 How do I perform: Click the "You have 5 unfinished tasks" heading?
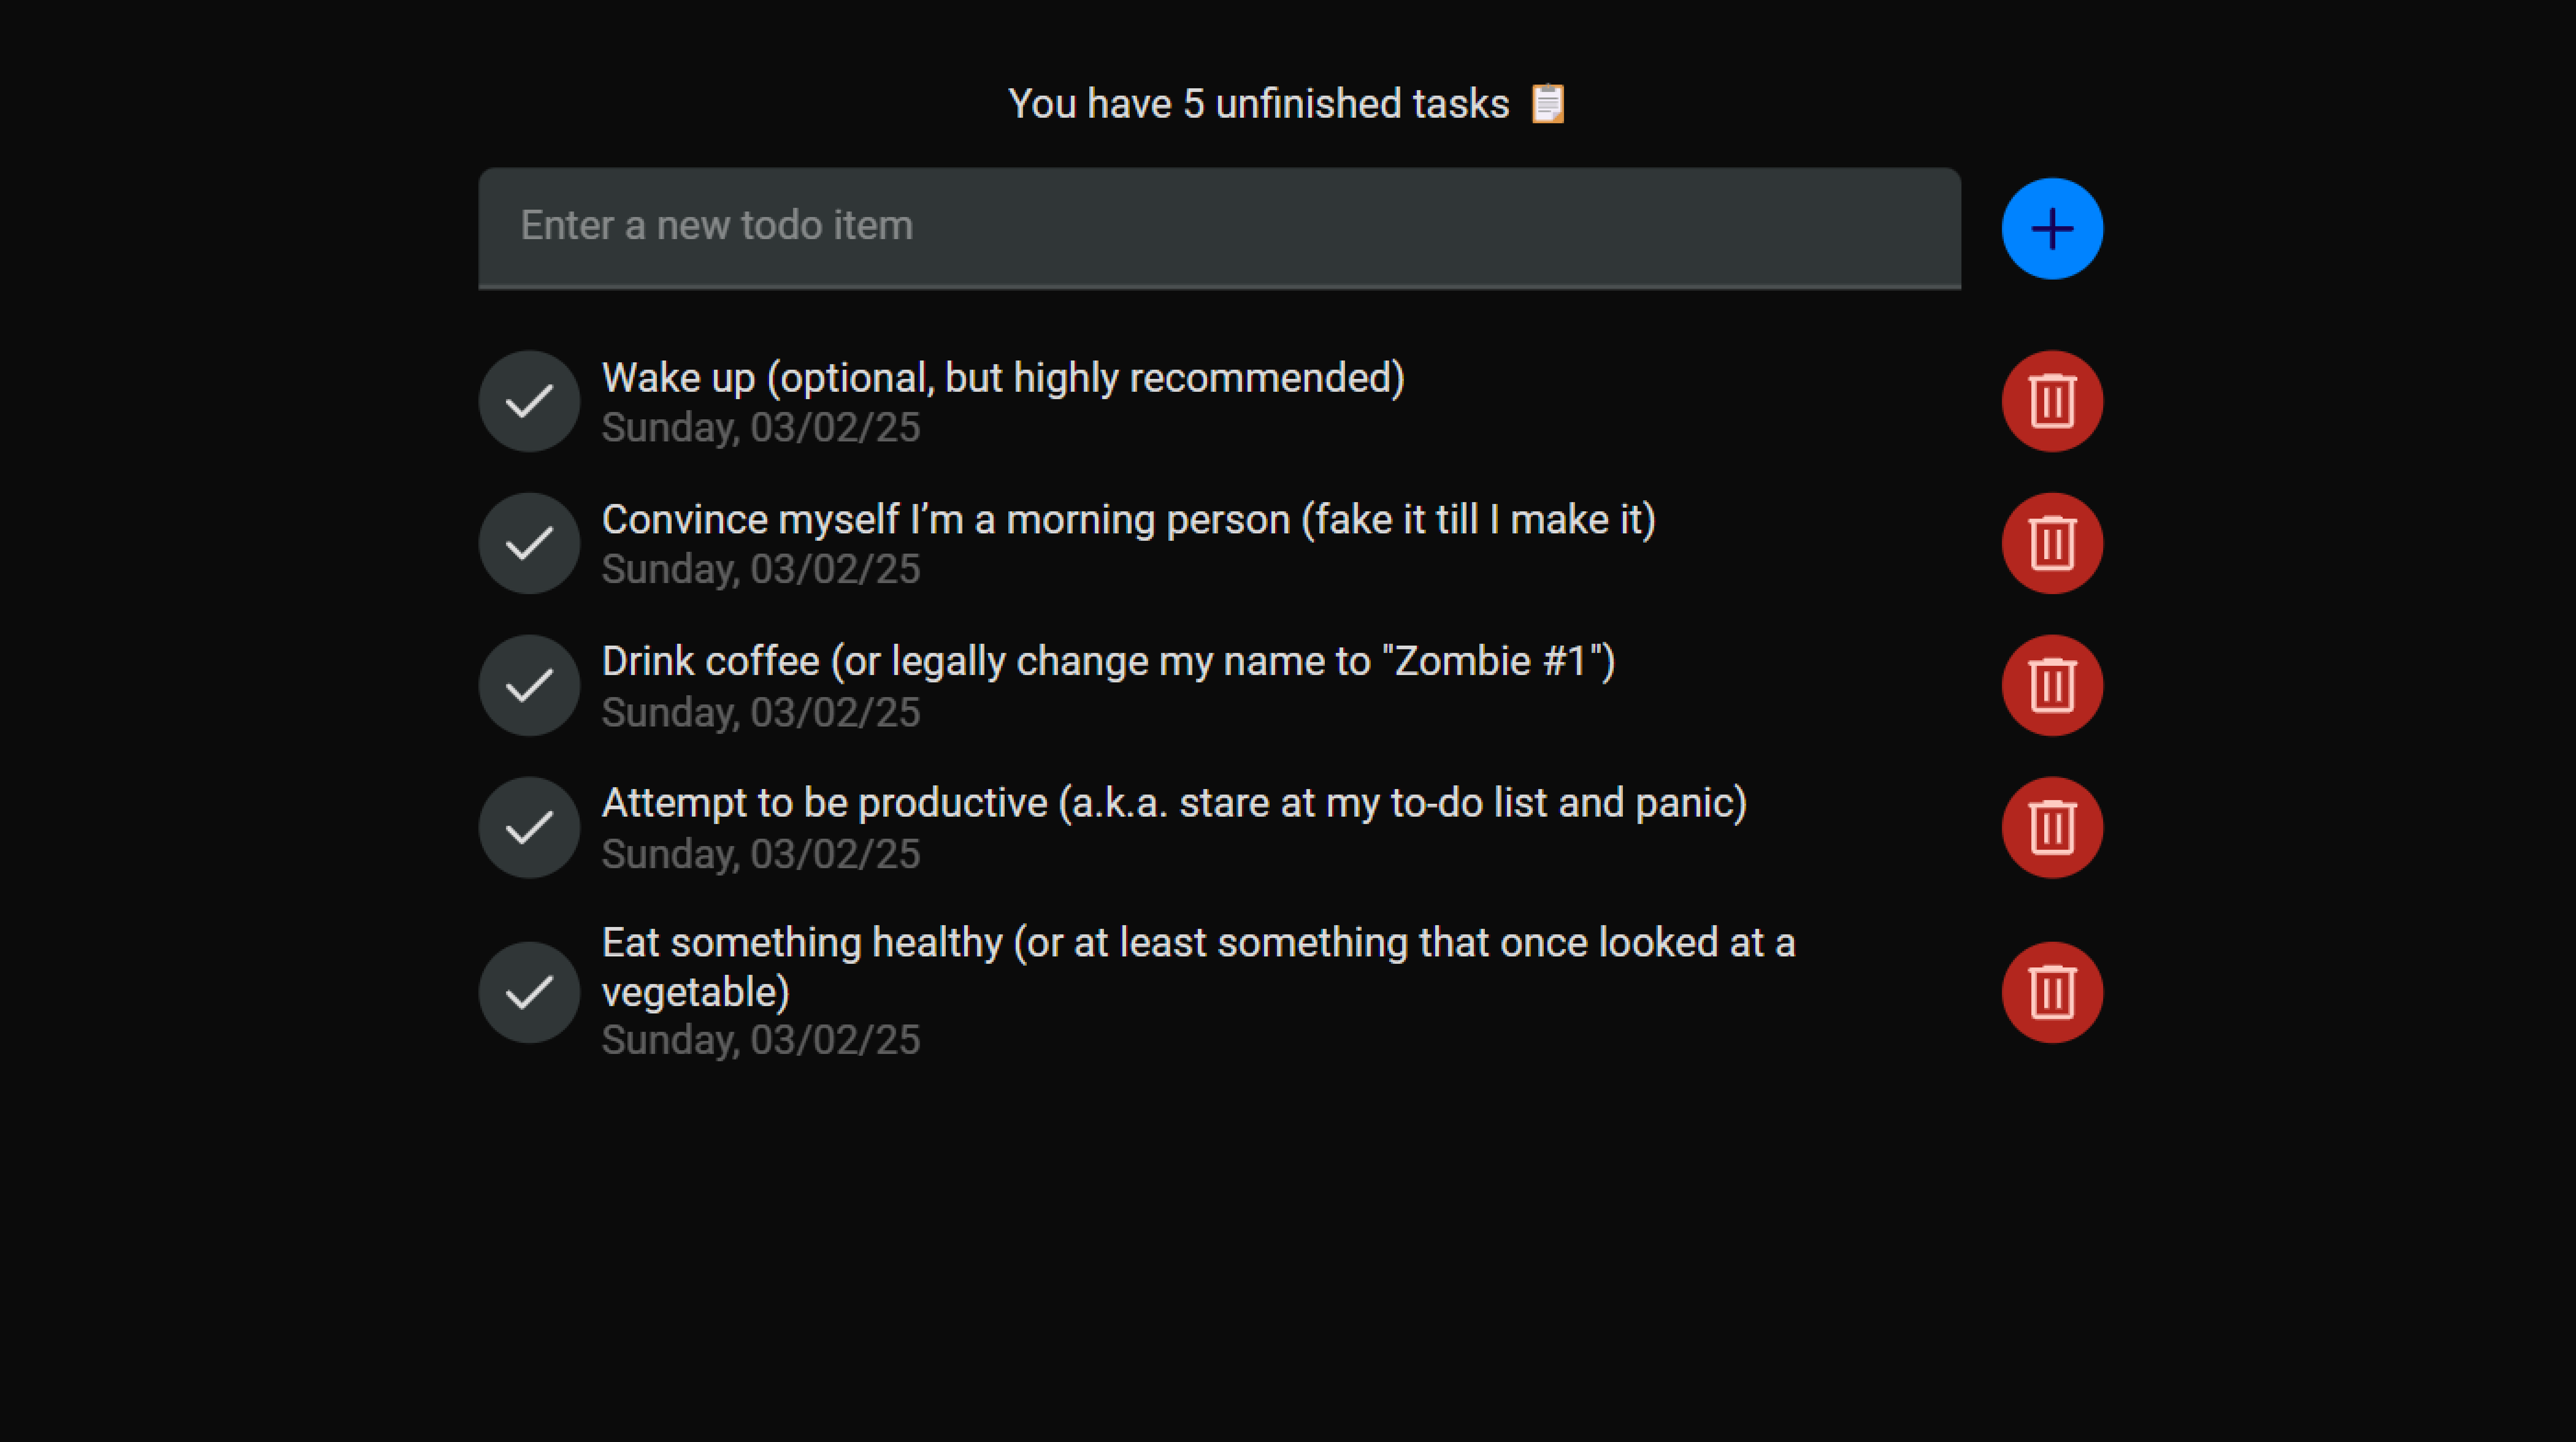1258,104
